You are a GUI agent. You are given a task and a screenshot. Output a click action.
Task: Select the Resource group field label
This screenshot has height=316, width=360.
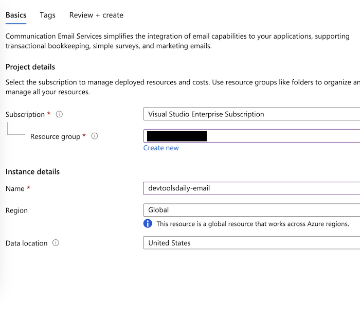point(55,136)
